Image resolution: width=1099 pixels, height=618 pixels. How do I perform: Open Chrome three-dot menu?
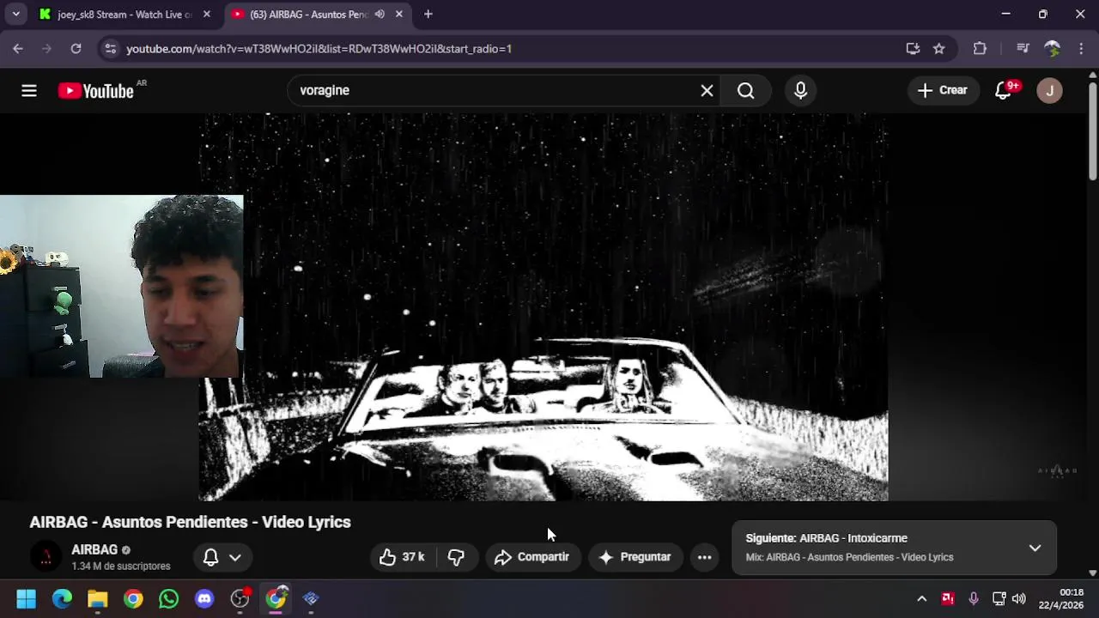(1081, 49)
